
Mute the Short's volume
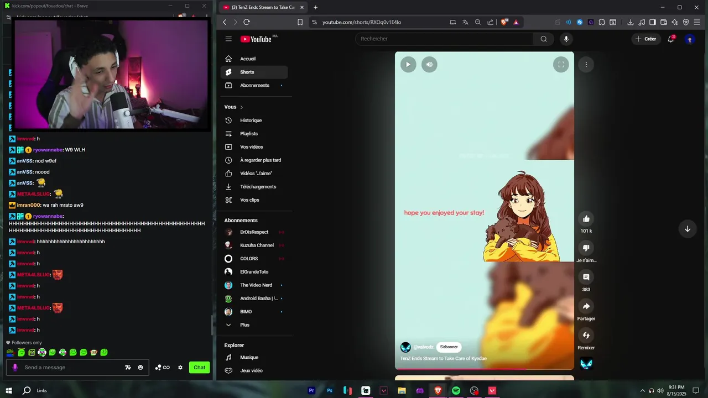[429, 65]
